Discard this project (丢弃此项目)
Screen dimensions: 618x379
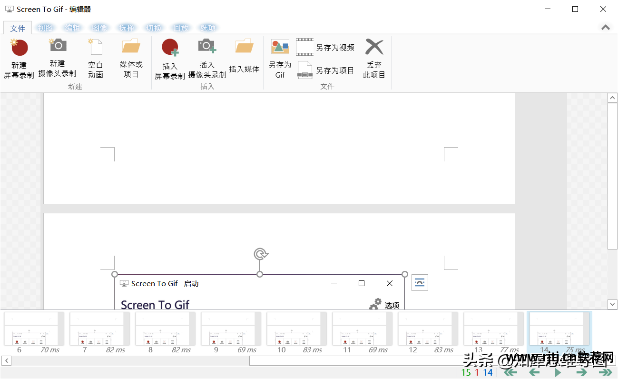click(374, 59)
